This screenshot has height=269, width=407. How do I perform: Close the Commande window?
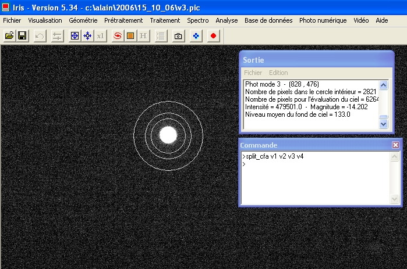click(x=395, y=145)
